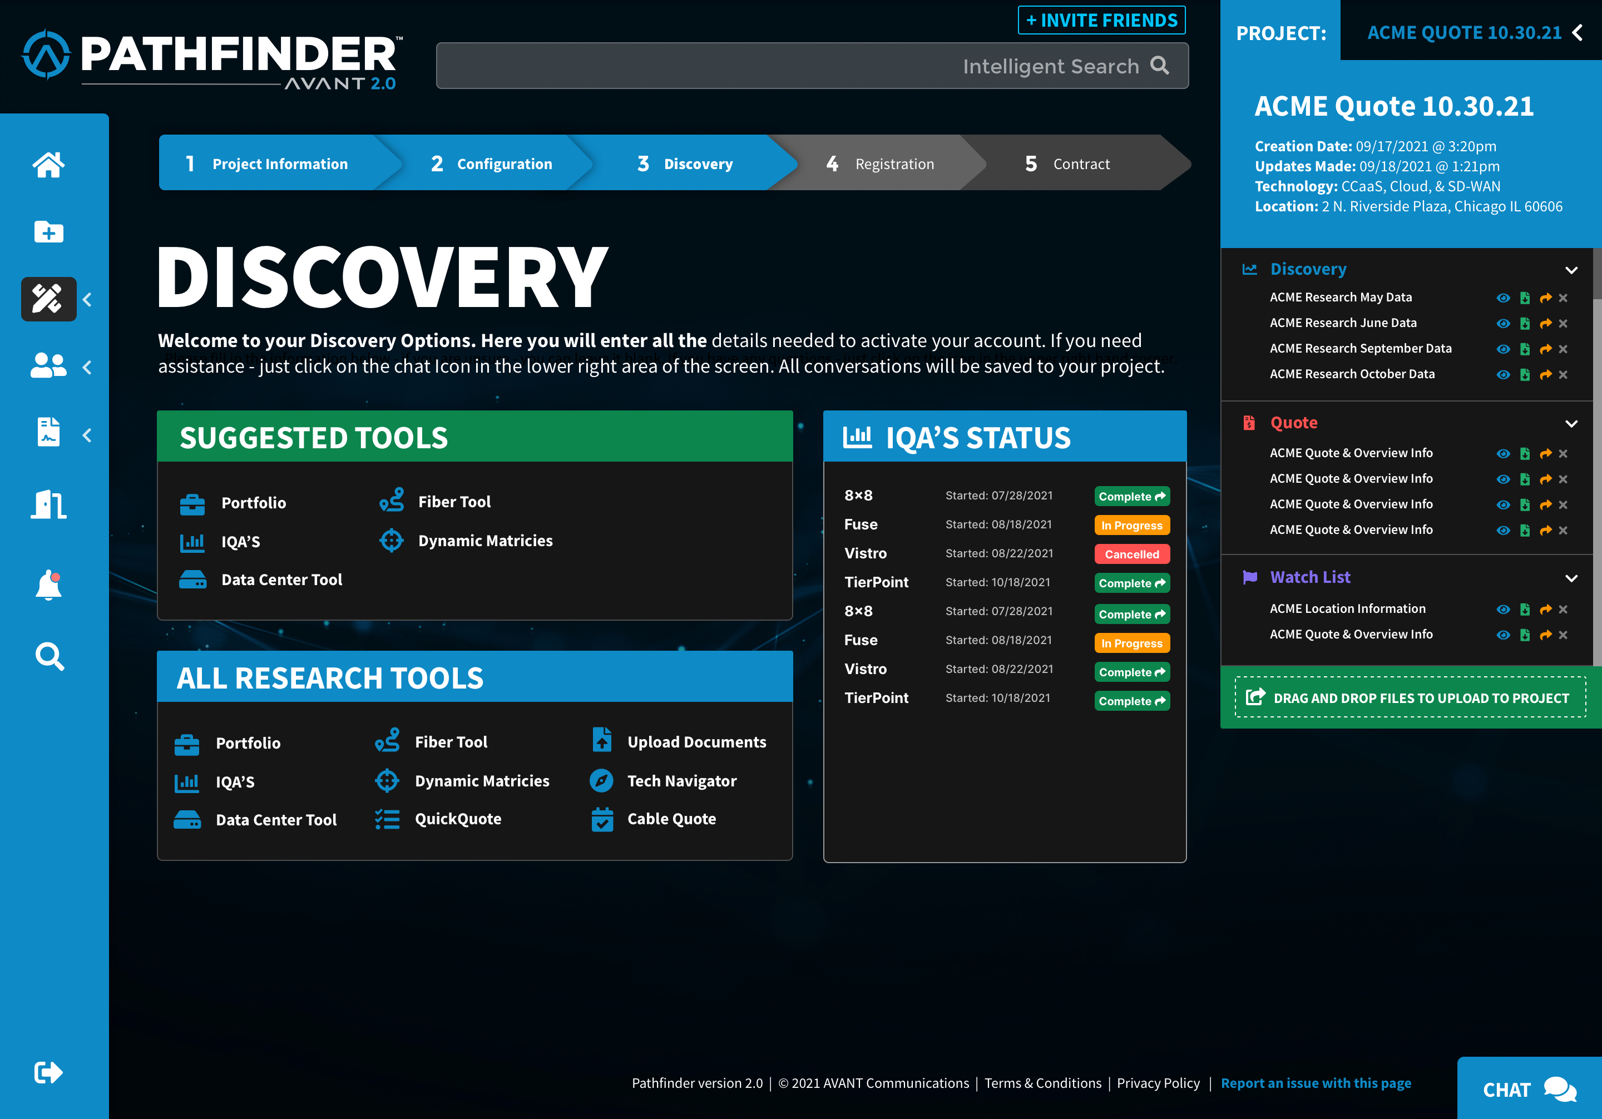Viewport: 1602px width, 1119px height.
Task: Click Report an issue with this page
Action: tap(1316, 1083)
